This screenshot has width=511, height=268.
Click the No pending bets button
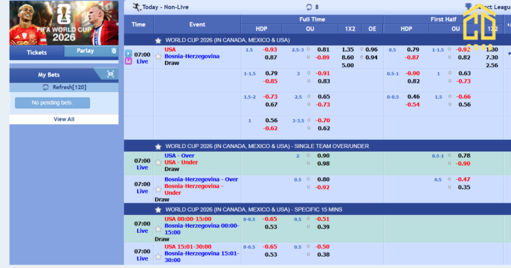point(52,103)
